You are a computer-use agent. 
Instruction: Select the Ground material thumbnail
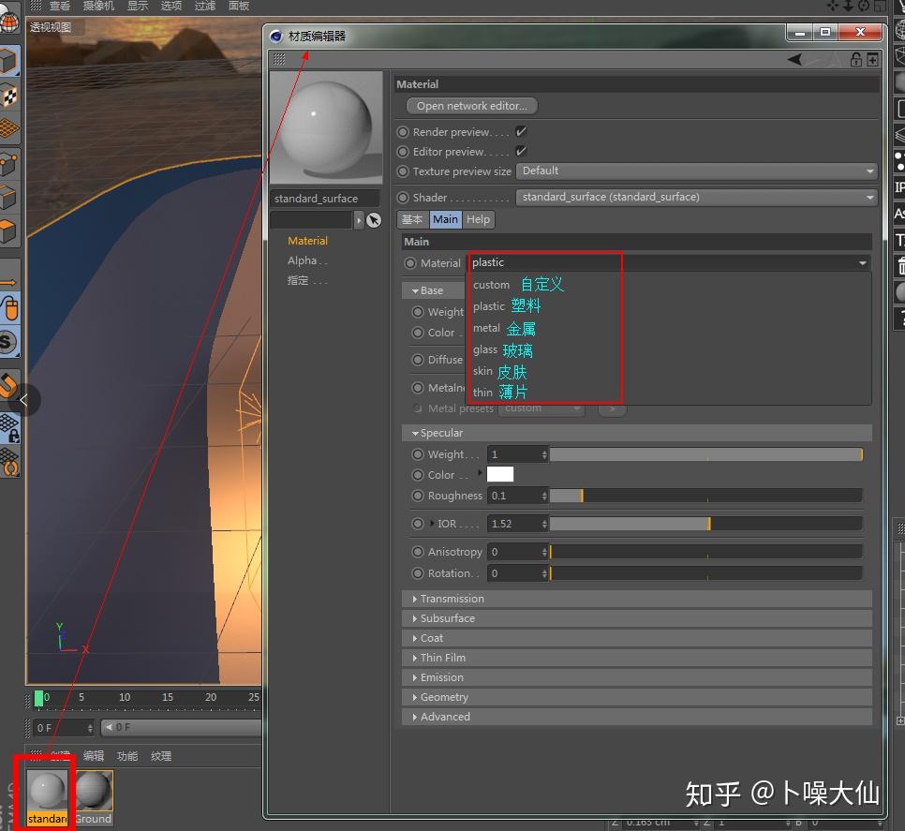93,792
